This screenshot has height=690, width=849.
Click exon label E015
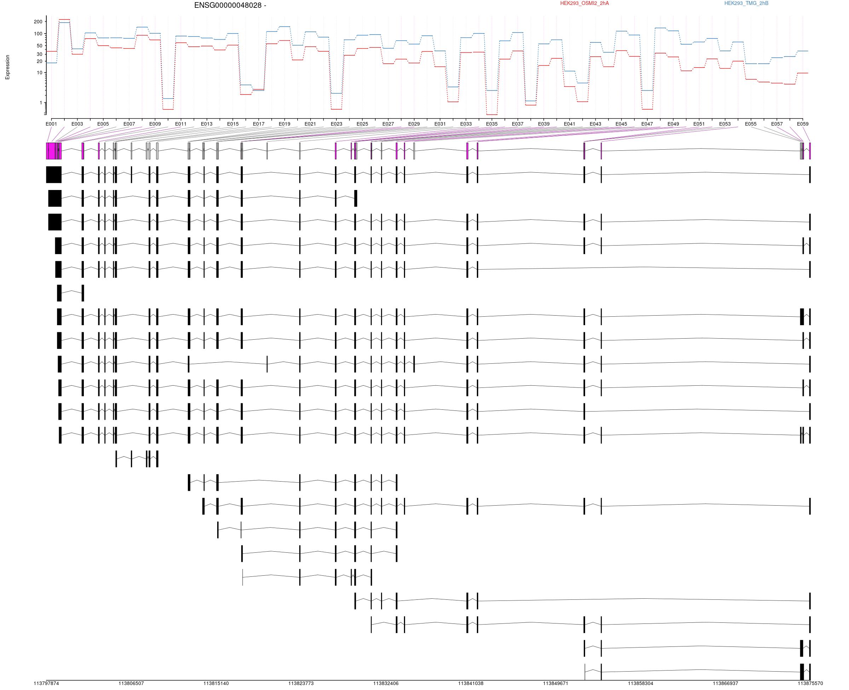click(x=233, y=124)
